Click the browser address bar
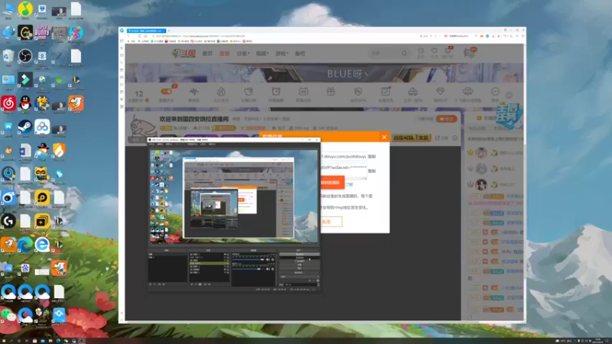The height and width of the screenshot is (344, 612). pos(285,36)
